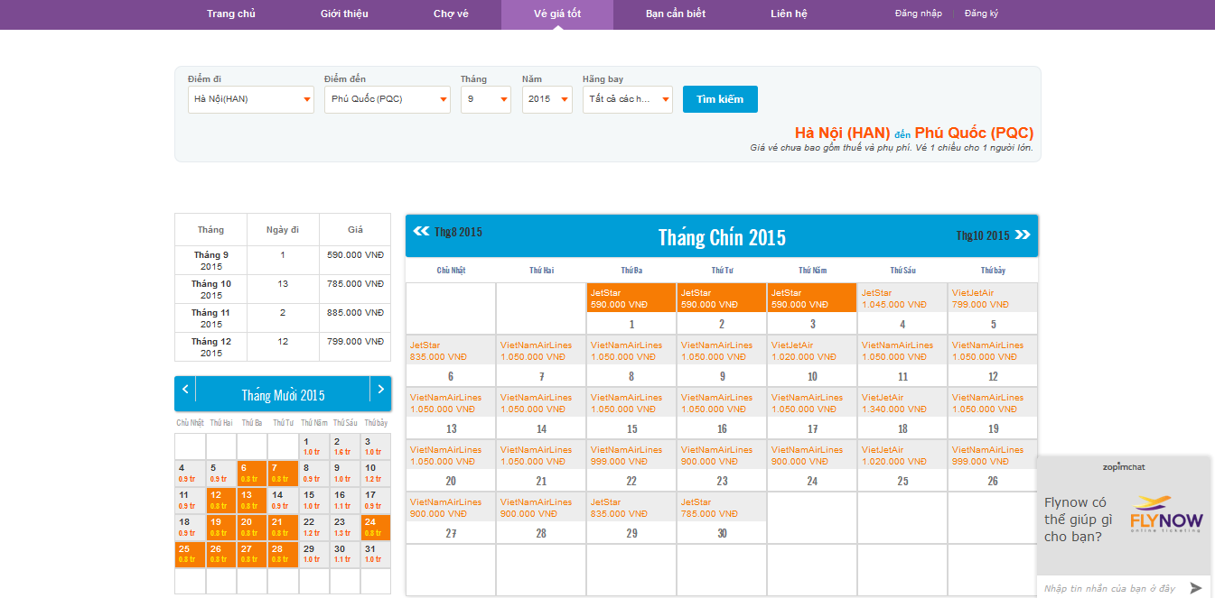Select VietNamAirLines 999.000 VNĐ on September 22

631,455
